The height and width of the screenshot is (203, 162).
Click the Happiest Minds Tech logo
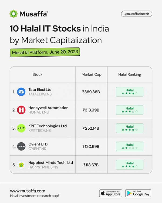click(21, 165)
